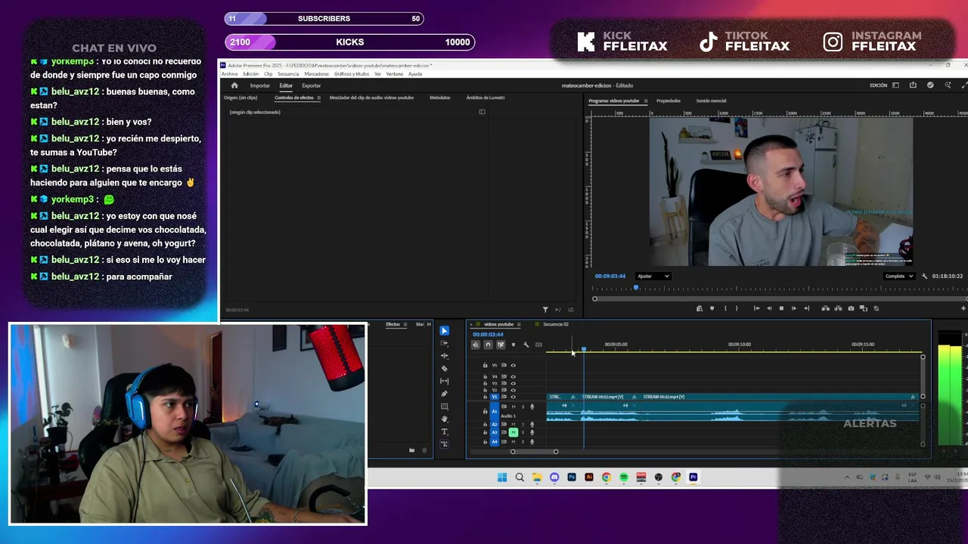Image resolution: width=968 pixels, height=544 pixels.
Task: Click the filter funnel in Effect Controls
Action: pos(545,310)
